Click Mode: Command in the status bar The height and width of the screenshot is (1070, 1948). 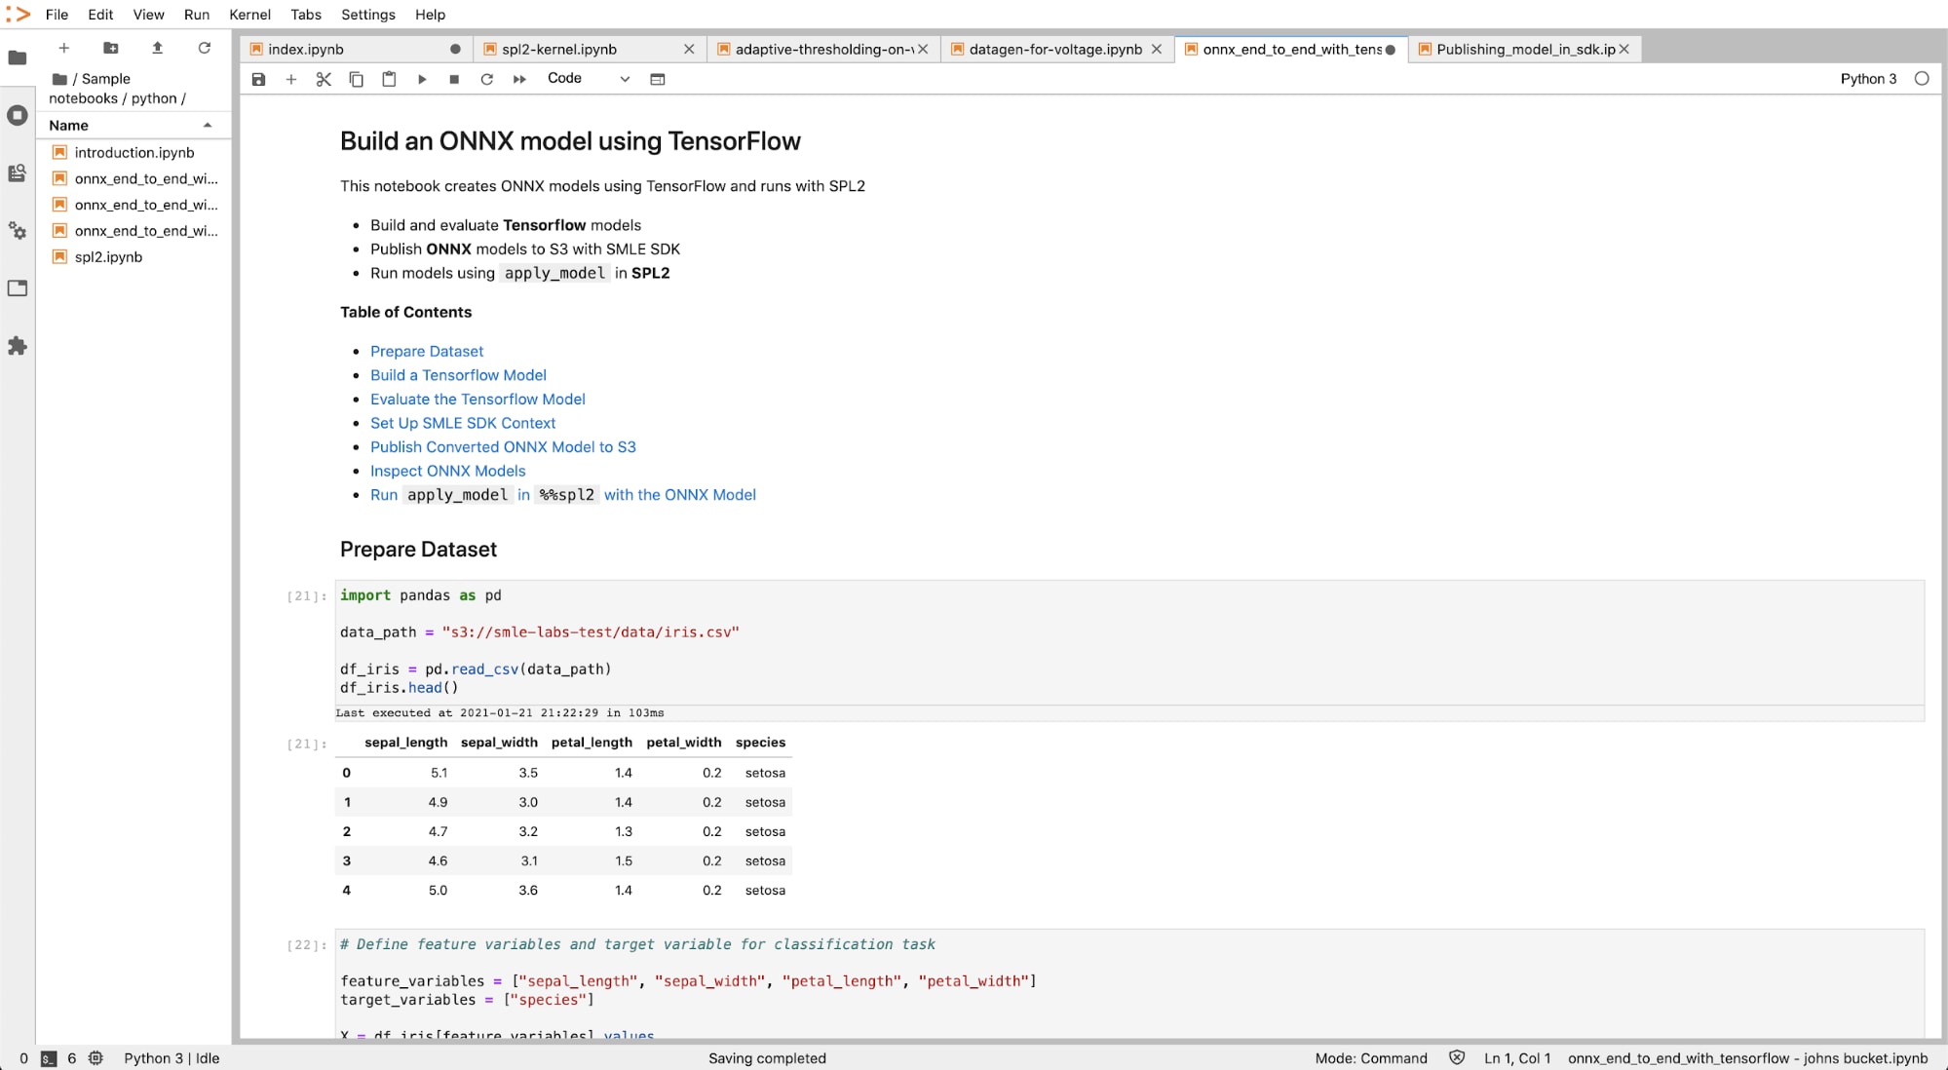(1371, 1059)
